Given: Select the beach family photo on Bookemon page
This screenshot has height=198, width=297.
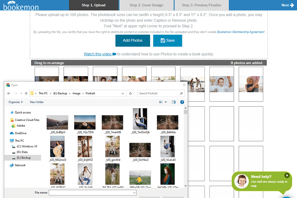Looking at the screenshot, I should (196, 84).
